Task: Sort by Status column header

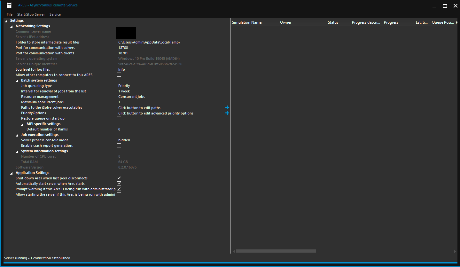Action: (x=333, y=22)
